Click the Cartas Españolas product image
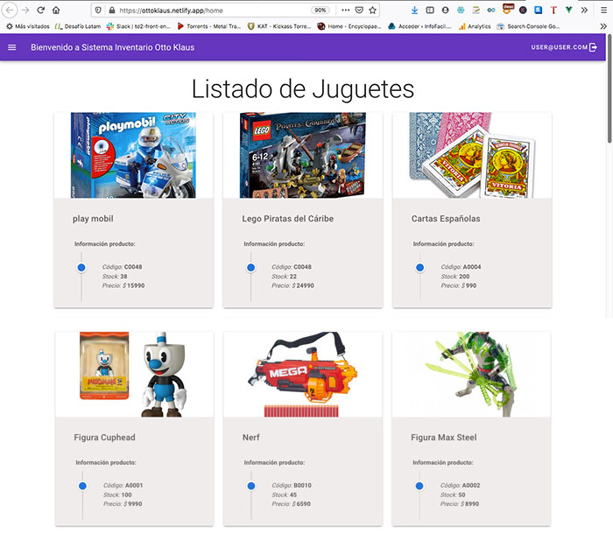Image resolution: width=613 pixels, height=548 pixels. [x=472, y=155]
